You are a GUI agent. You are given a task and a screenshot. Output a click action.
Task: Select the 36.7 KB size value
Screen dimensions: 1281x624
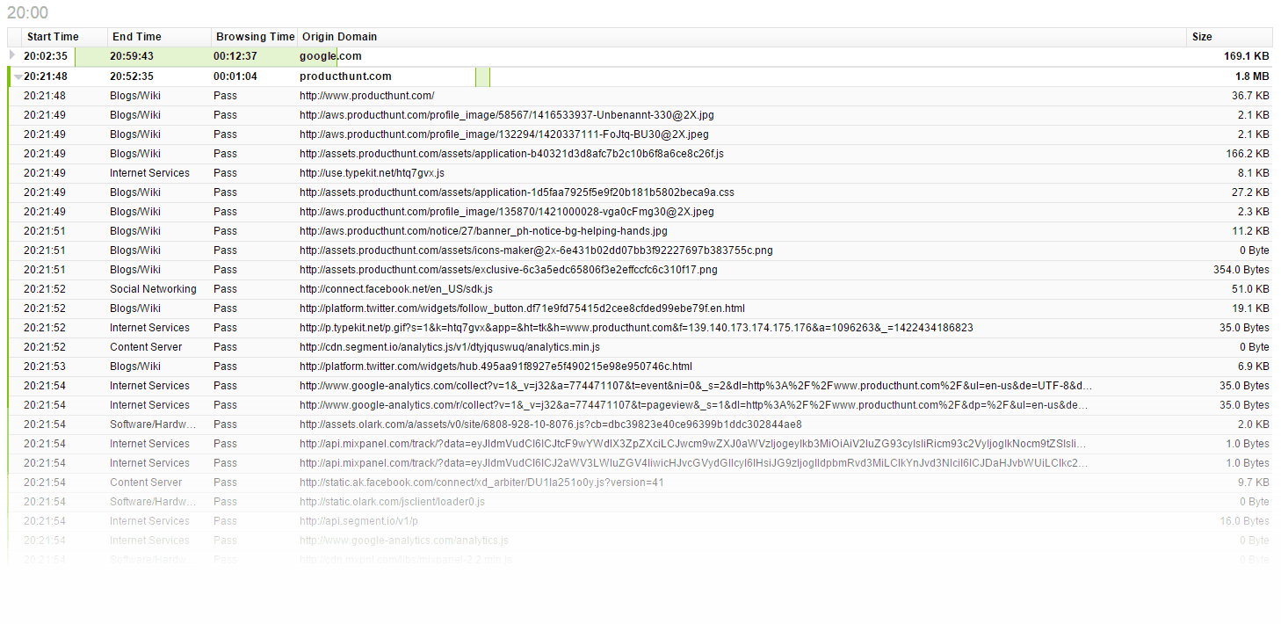pyautogui.click(x=1250, y=96)
